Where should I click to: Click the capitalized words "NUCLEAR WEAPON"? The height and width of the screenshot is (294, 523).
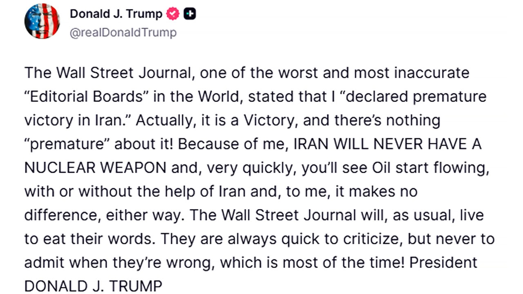click(95, 168)
